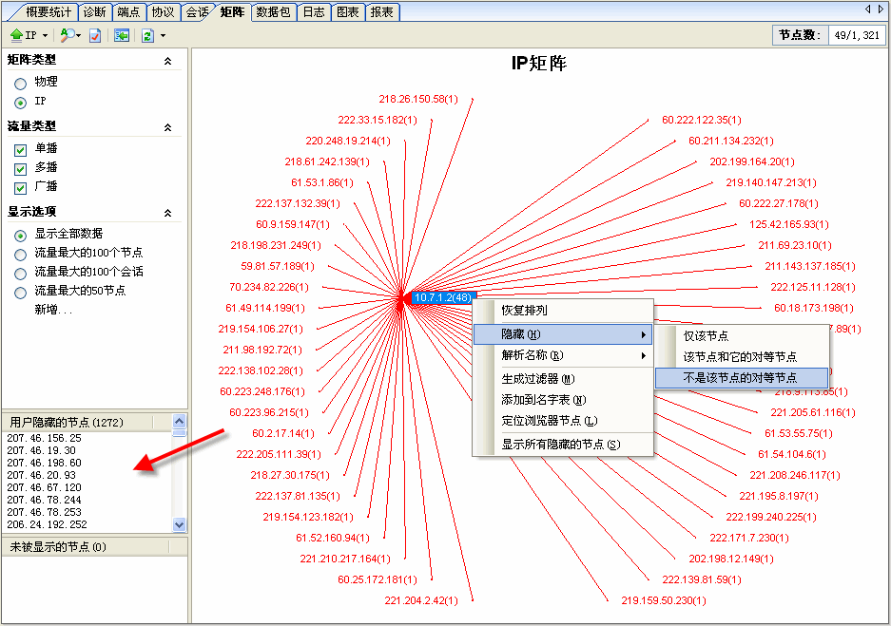Click the green up-arrow IP icon

tap(17, 35)
